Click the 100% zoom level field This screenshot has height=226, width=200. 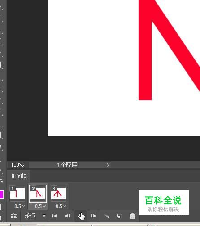17,165
